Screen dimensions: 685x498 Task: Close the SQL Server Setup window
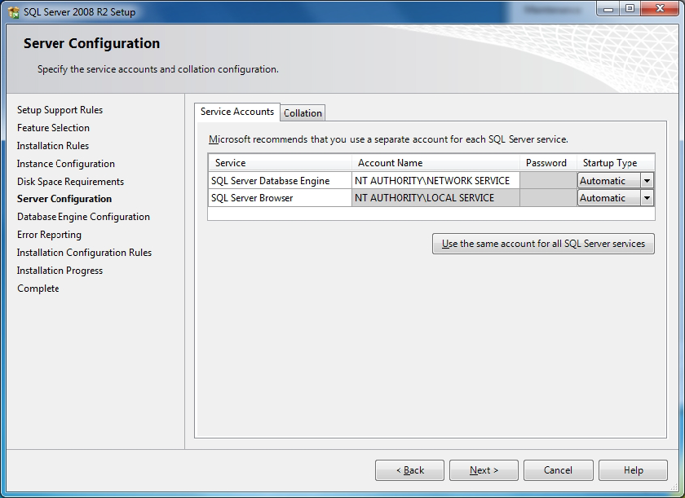tap(660, 9)
